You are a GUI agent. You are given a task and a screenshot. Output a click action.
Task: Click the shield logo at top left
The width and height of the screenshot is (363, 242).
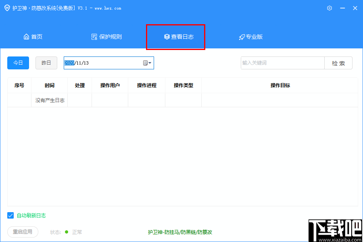7,8
